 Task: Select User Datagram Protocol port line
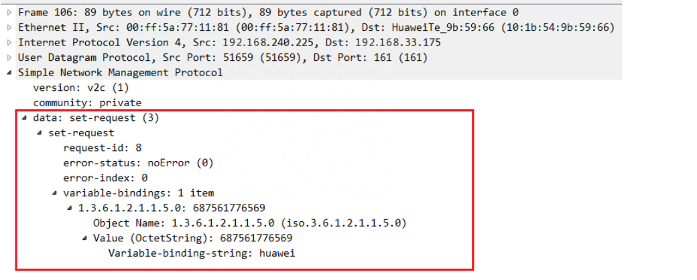223,57
